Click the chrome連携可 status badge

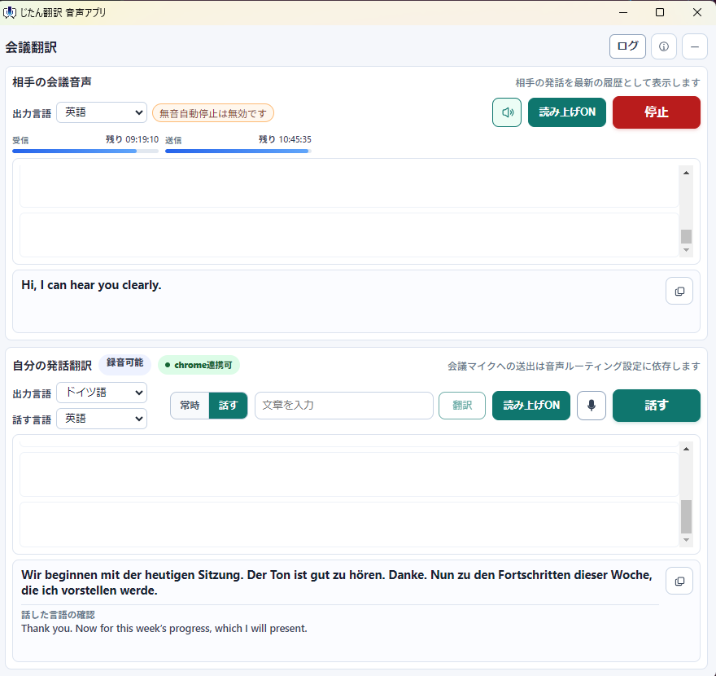[199, 365]
